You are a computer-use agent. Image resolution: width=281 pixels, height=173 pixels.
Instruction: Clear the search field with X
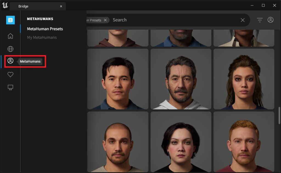pos(243,20)
